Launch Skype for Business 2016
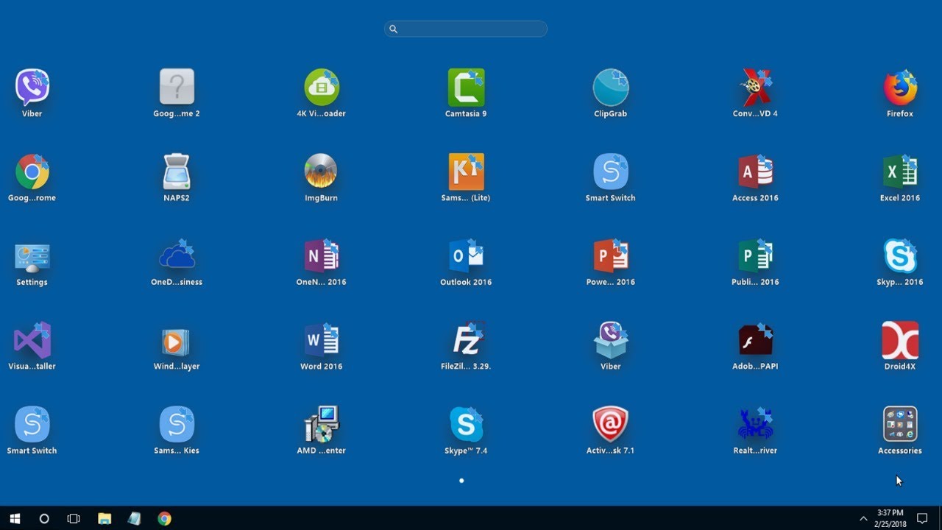Viewport: 942px width, 530px height. click(x=900, y=256)
